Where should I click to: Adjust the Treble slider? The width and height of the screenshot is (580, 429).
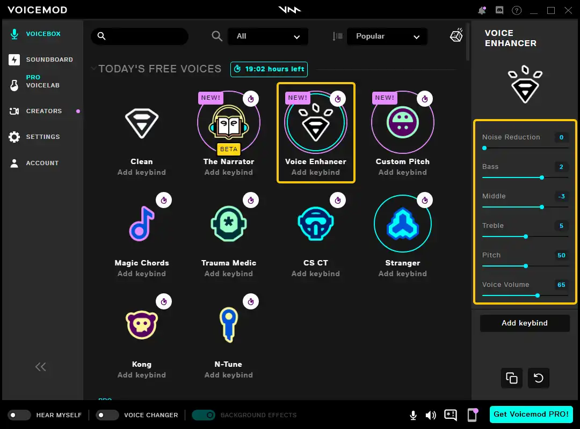(x=525, y=236)
